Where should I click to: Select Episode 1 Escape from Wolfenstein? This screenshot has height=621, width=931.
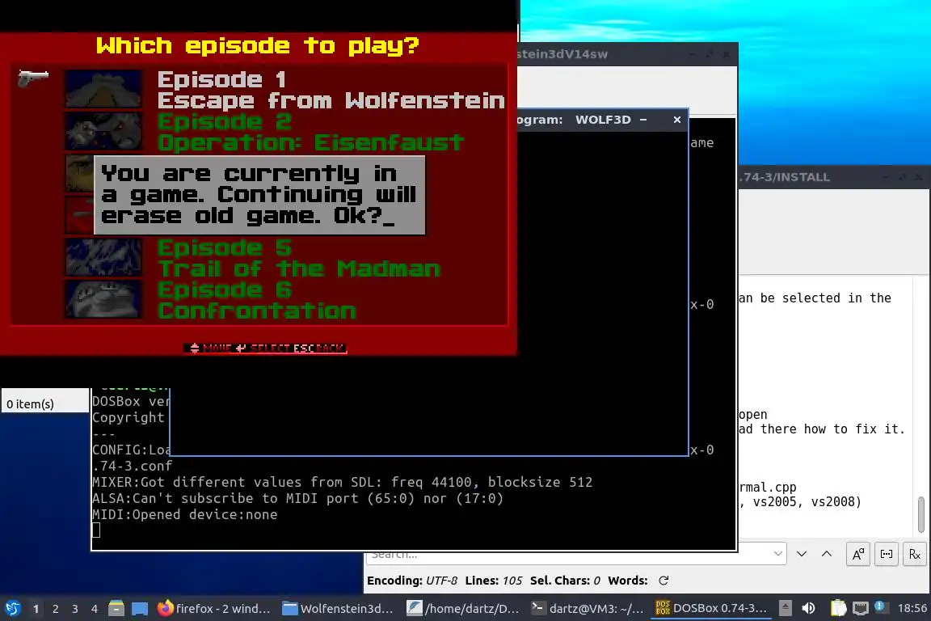pos(331,90)
